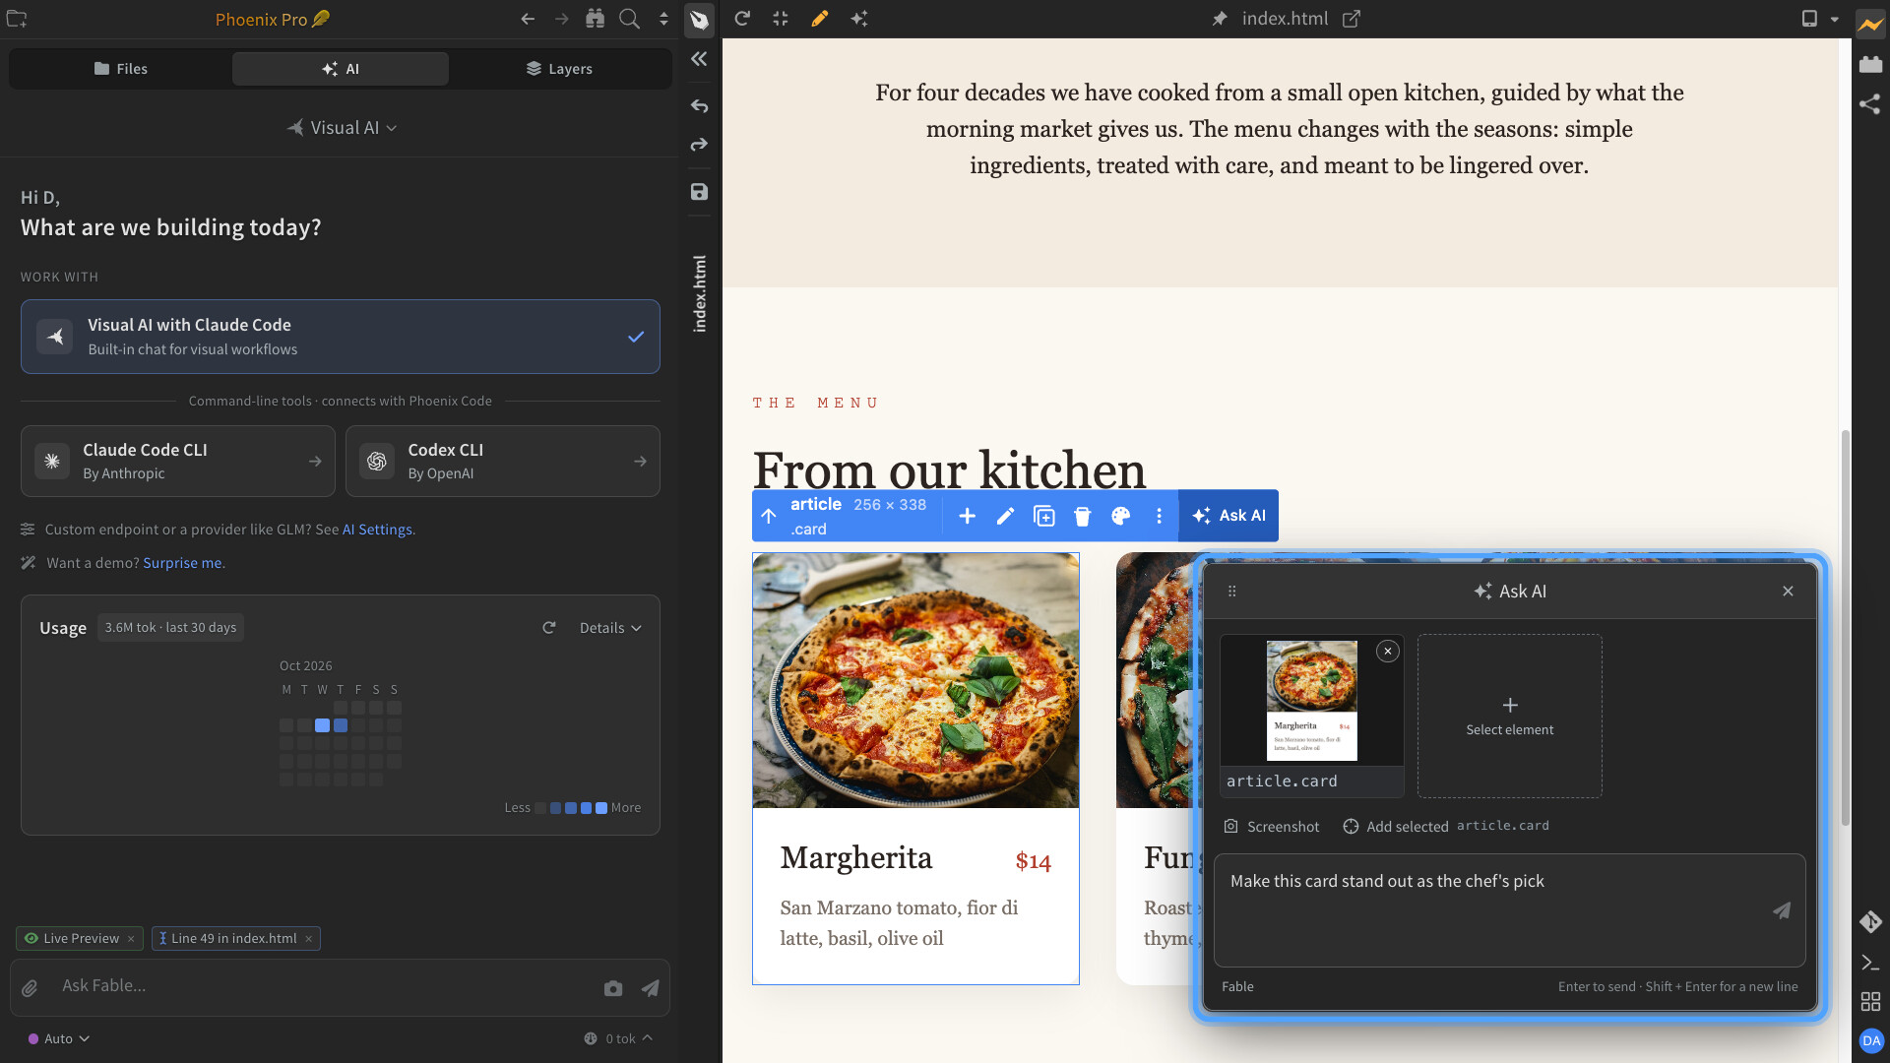Click the Ask Fable input field
1890x1063 pixels.
(325, 986)
